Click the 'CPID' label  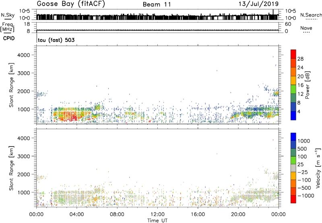tap(9, 38)
